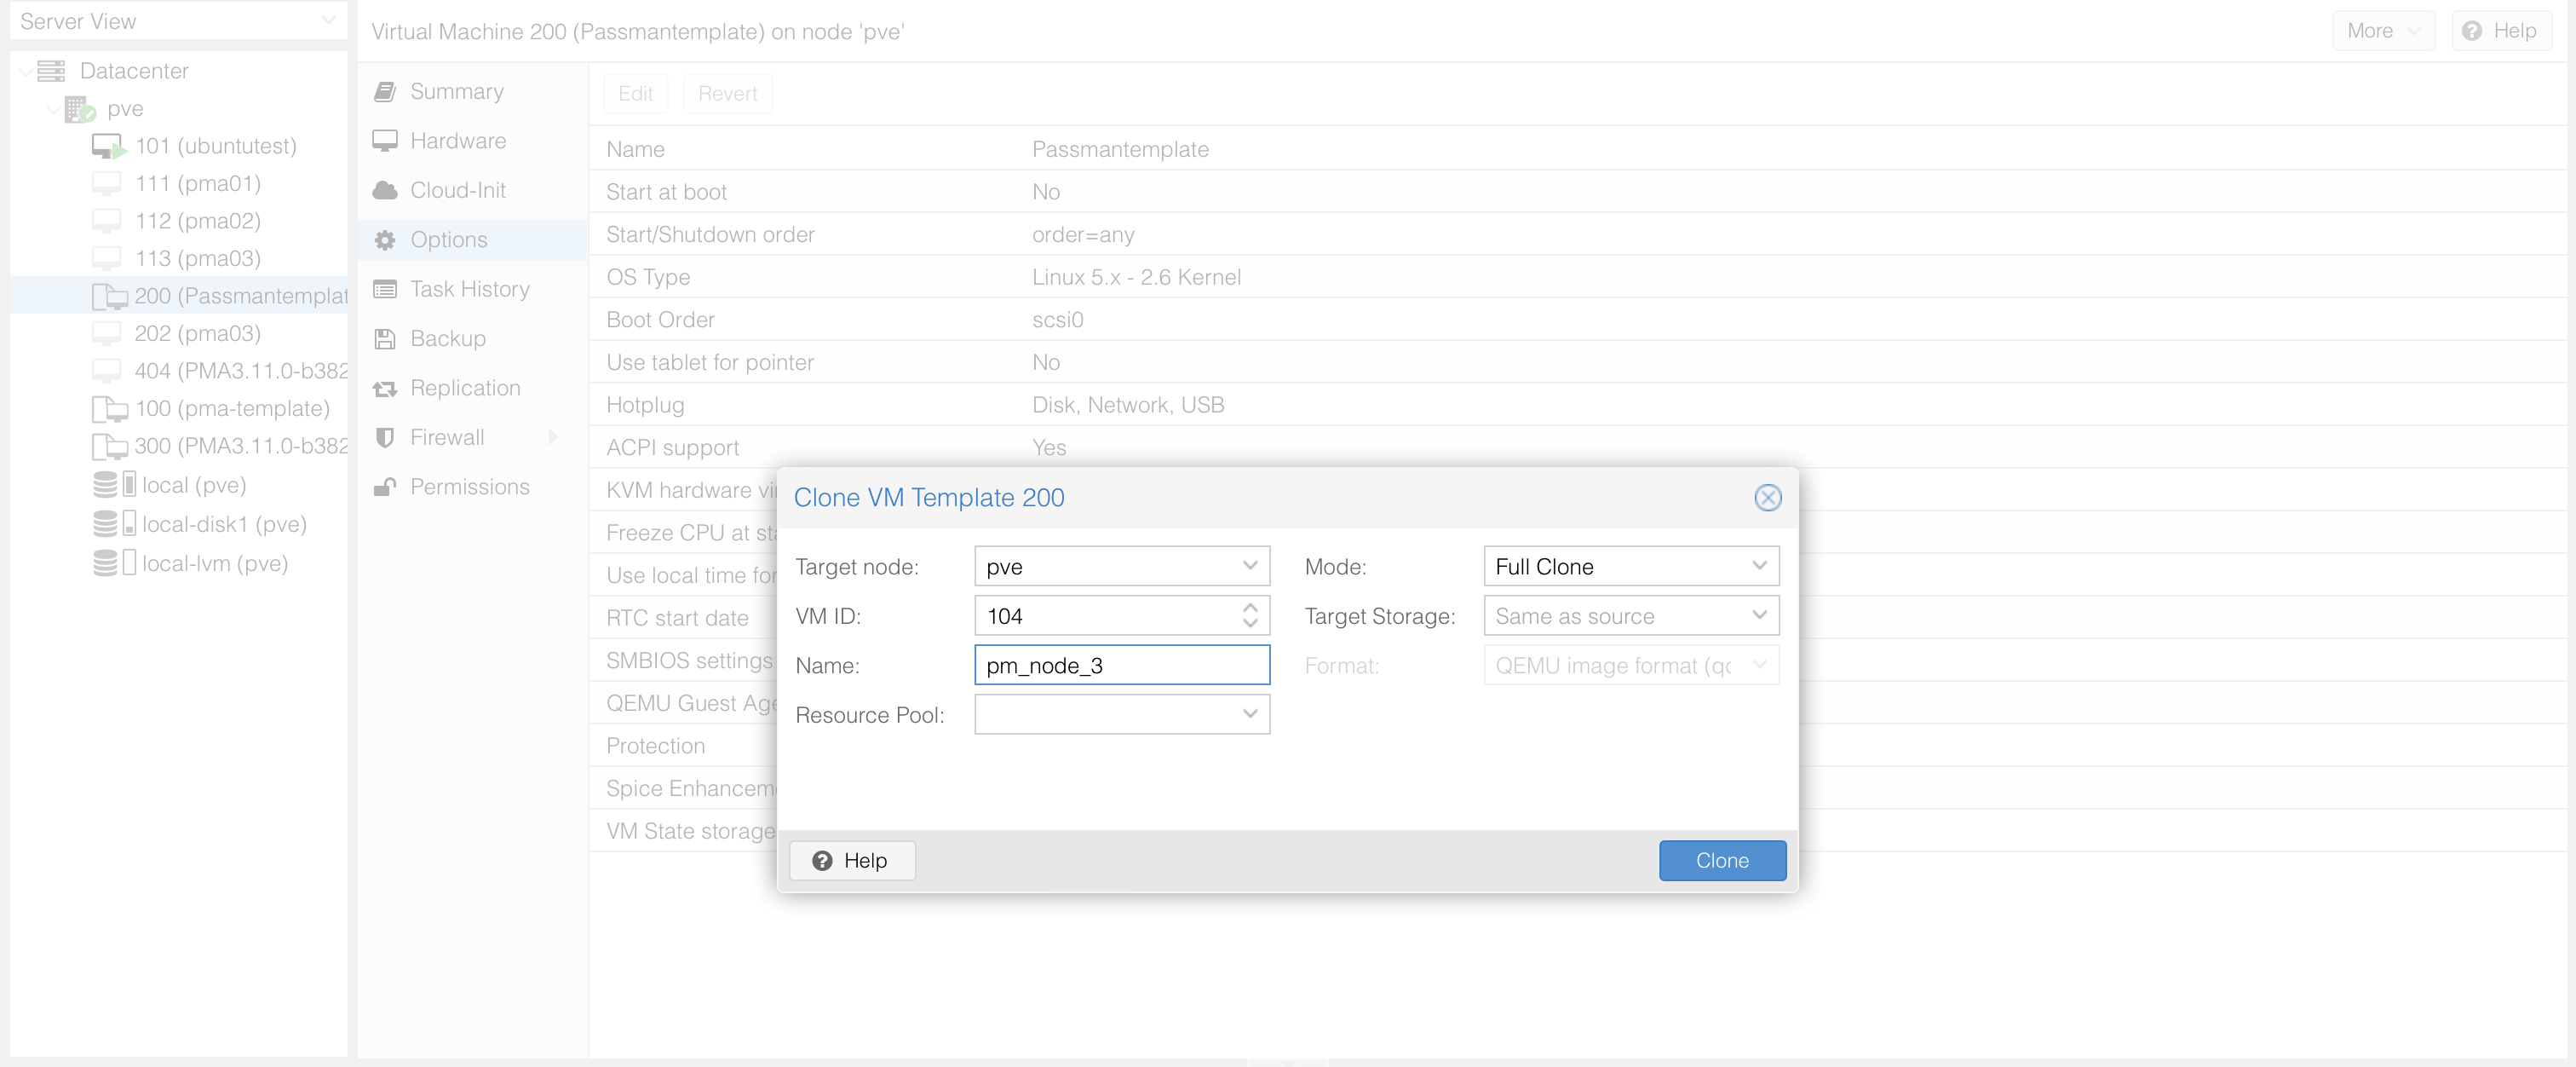
Task: Click the running VM icon for 101 (ubuntutest)
Action: point(108,147)
